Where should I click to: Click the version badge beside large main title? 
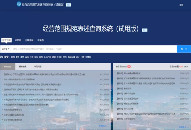144,30
